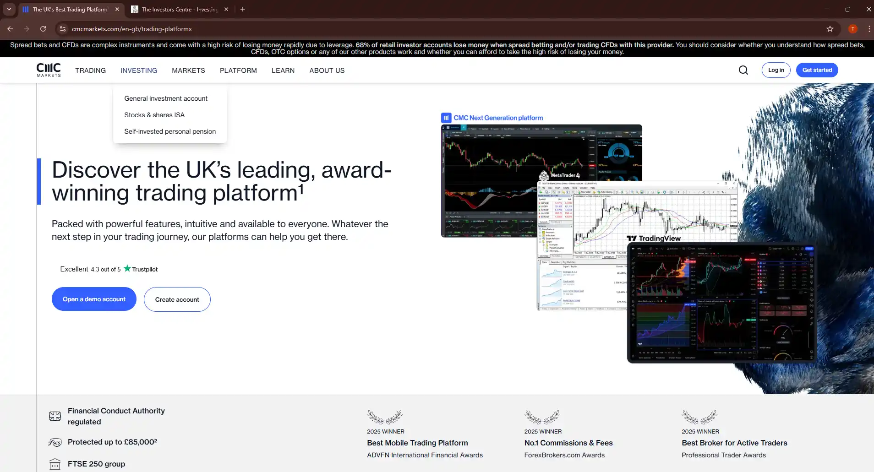Click the CMC Markets logo
The height and width of the screenshot is (472, 874).
(49, 70)
